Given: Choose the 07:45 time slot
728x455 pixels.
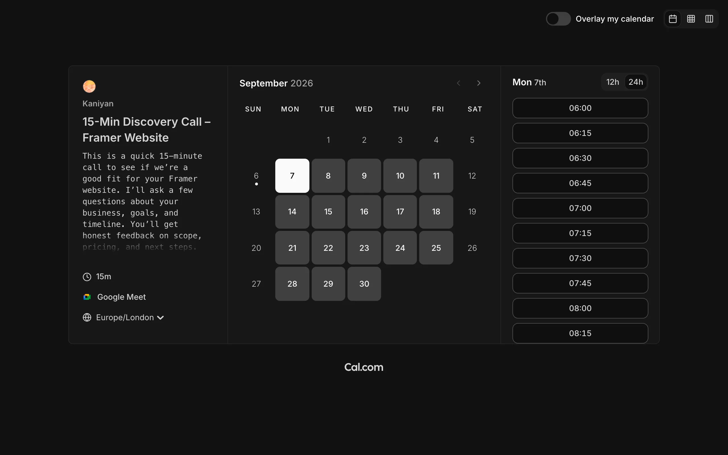Looking at the screenshot, I should [580, 283].
